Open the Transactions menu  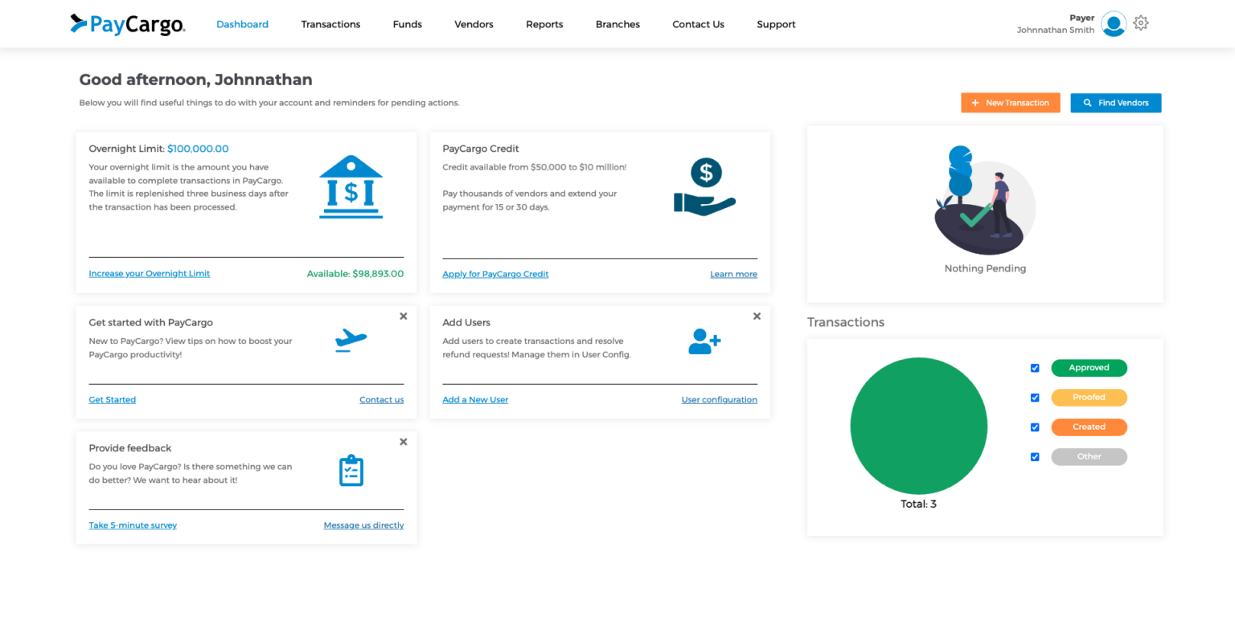point(330,24)
